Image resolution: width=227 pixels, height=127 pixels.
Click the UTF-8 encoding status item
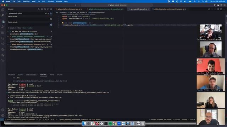click(x=193, y=120)
